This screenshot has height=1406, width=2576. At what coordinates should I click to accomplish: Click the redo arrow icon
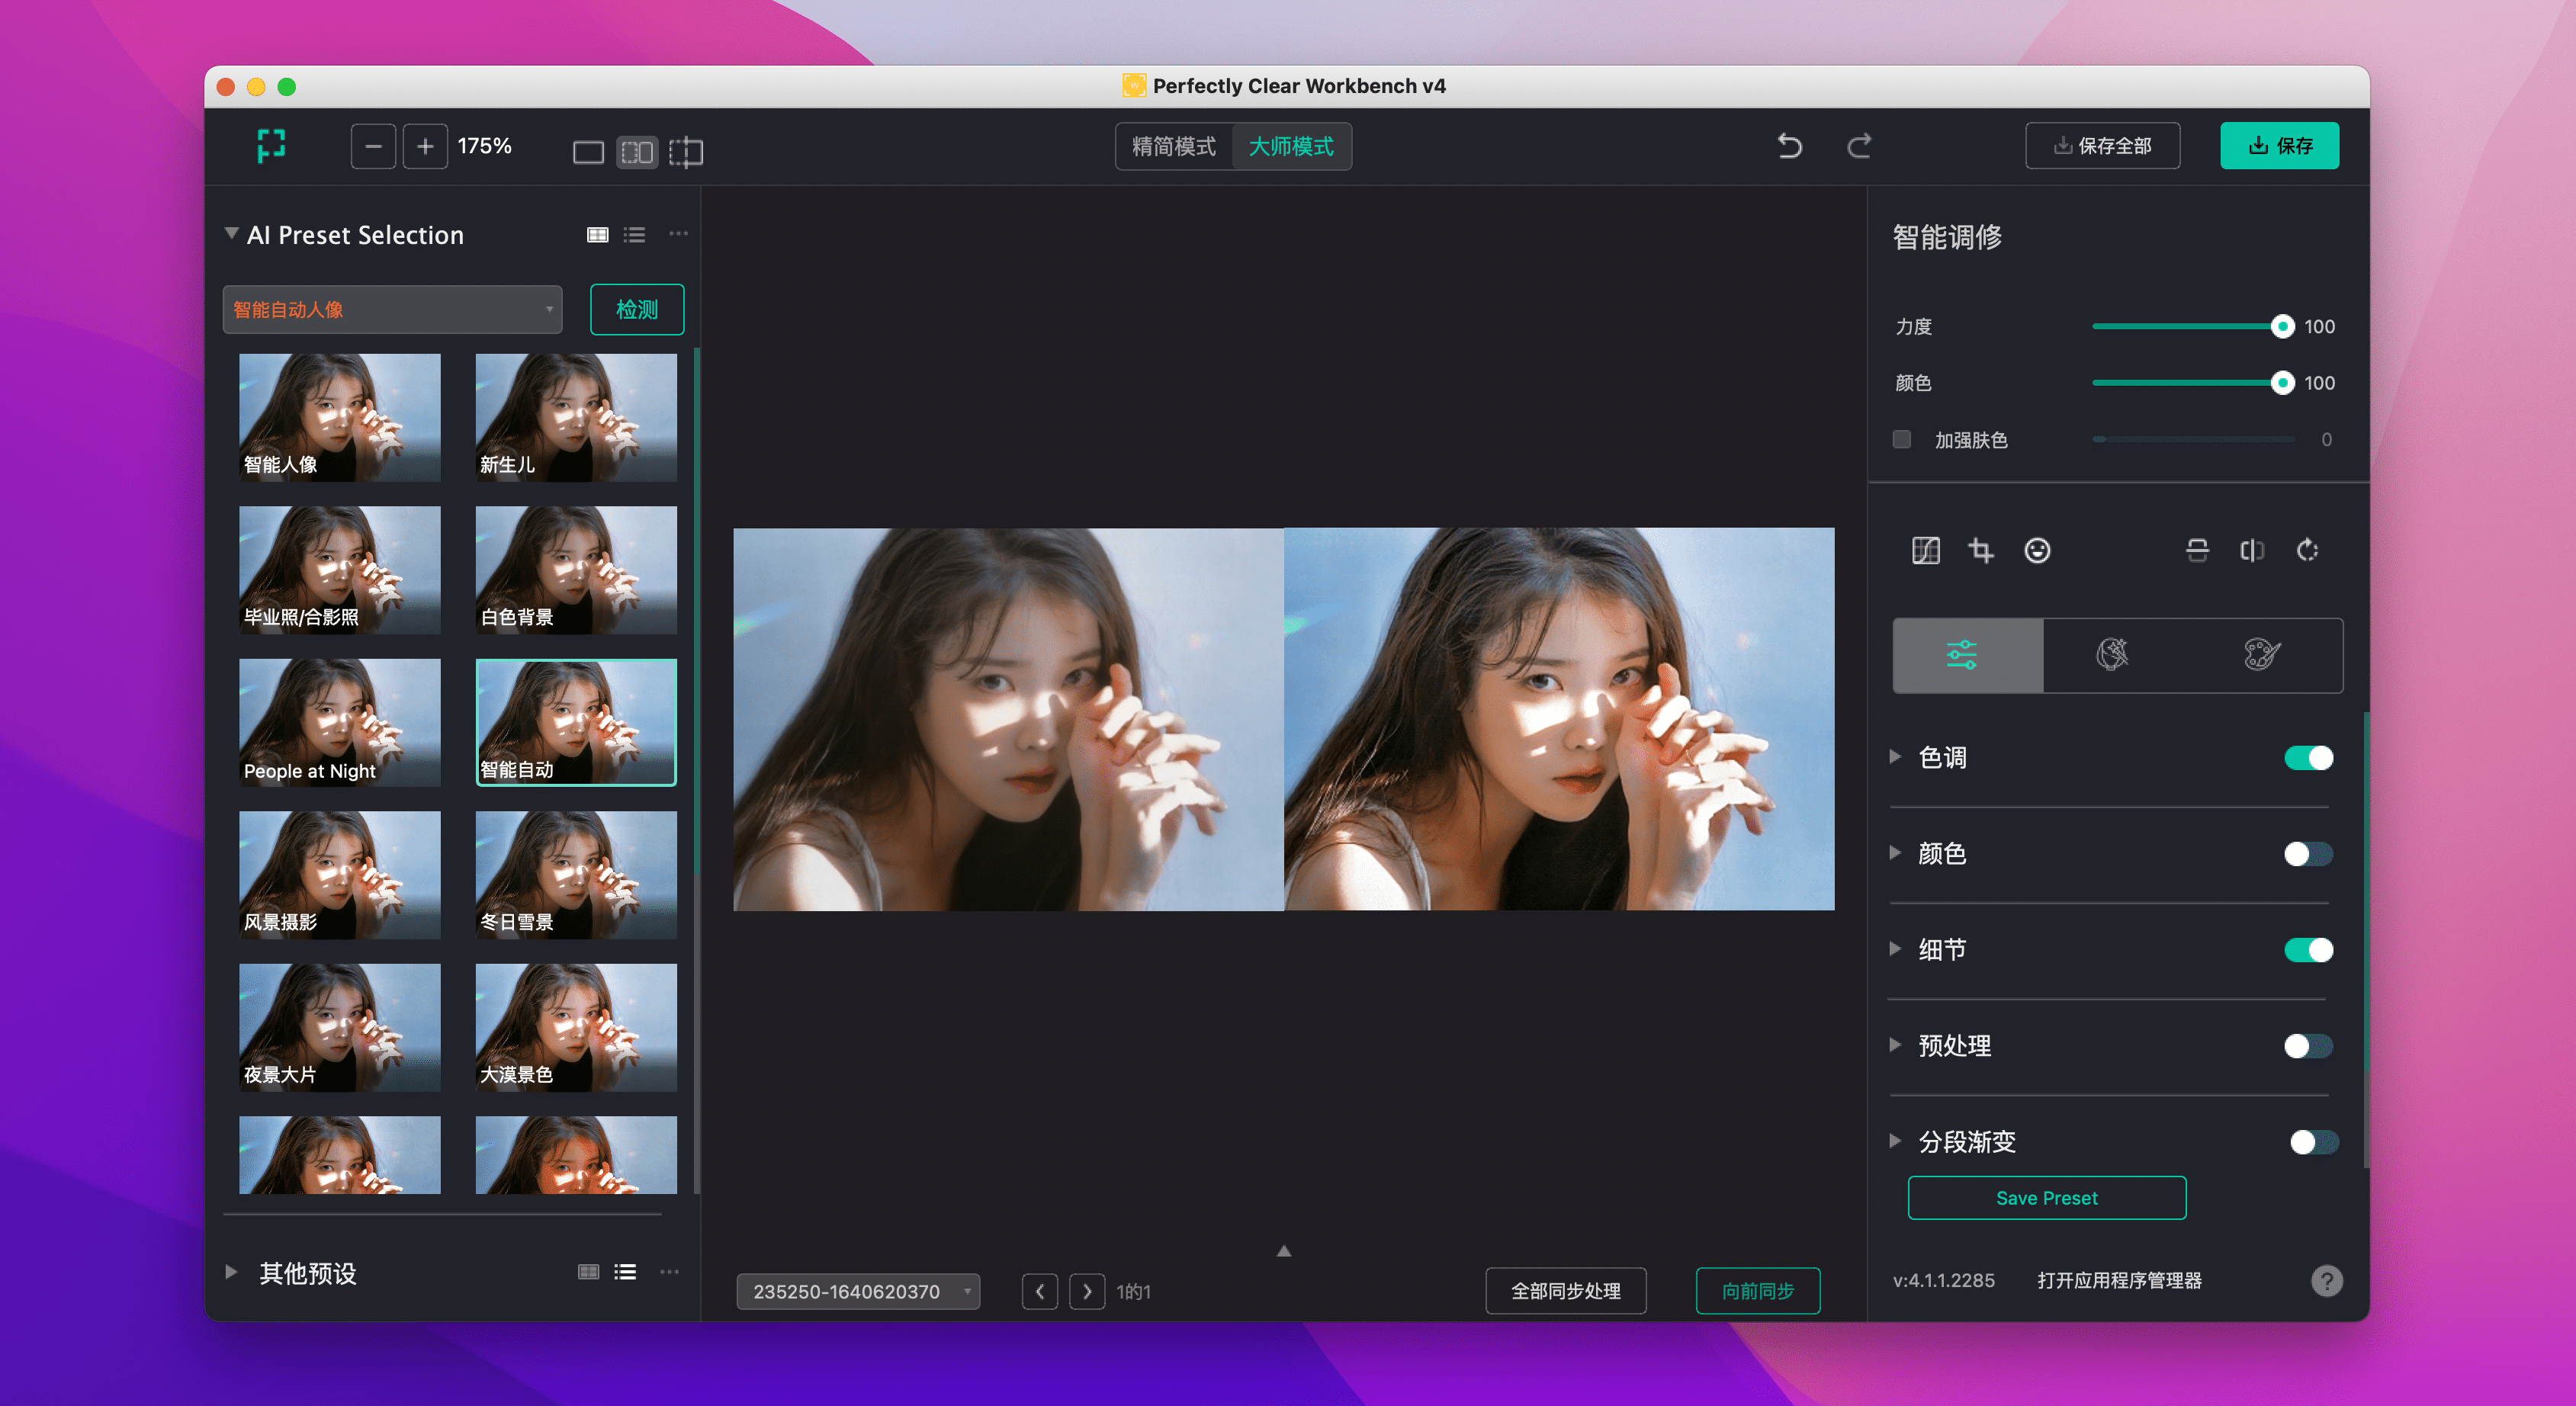coord(1859,146)
